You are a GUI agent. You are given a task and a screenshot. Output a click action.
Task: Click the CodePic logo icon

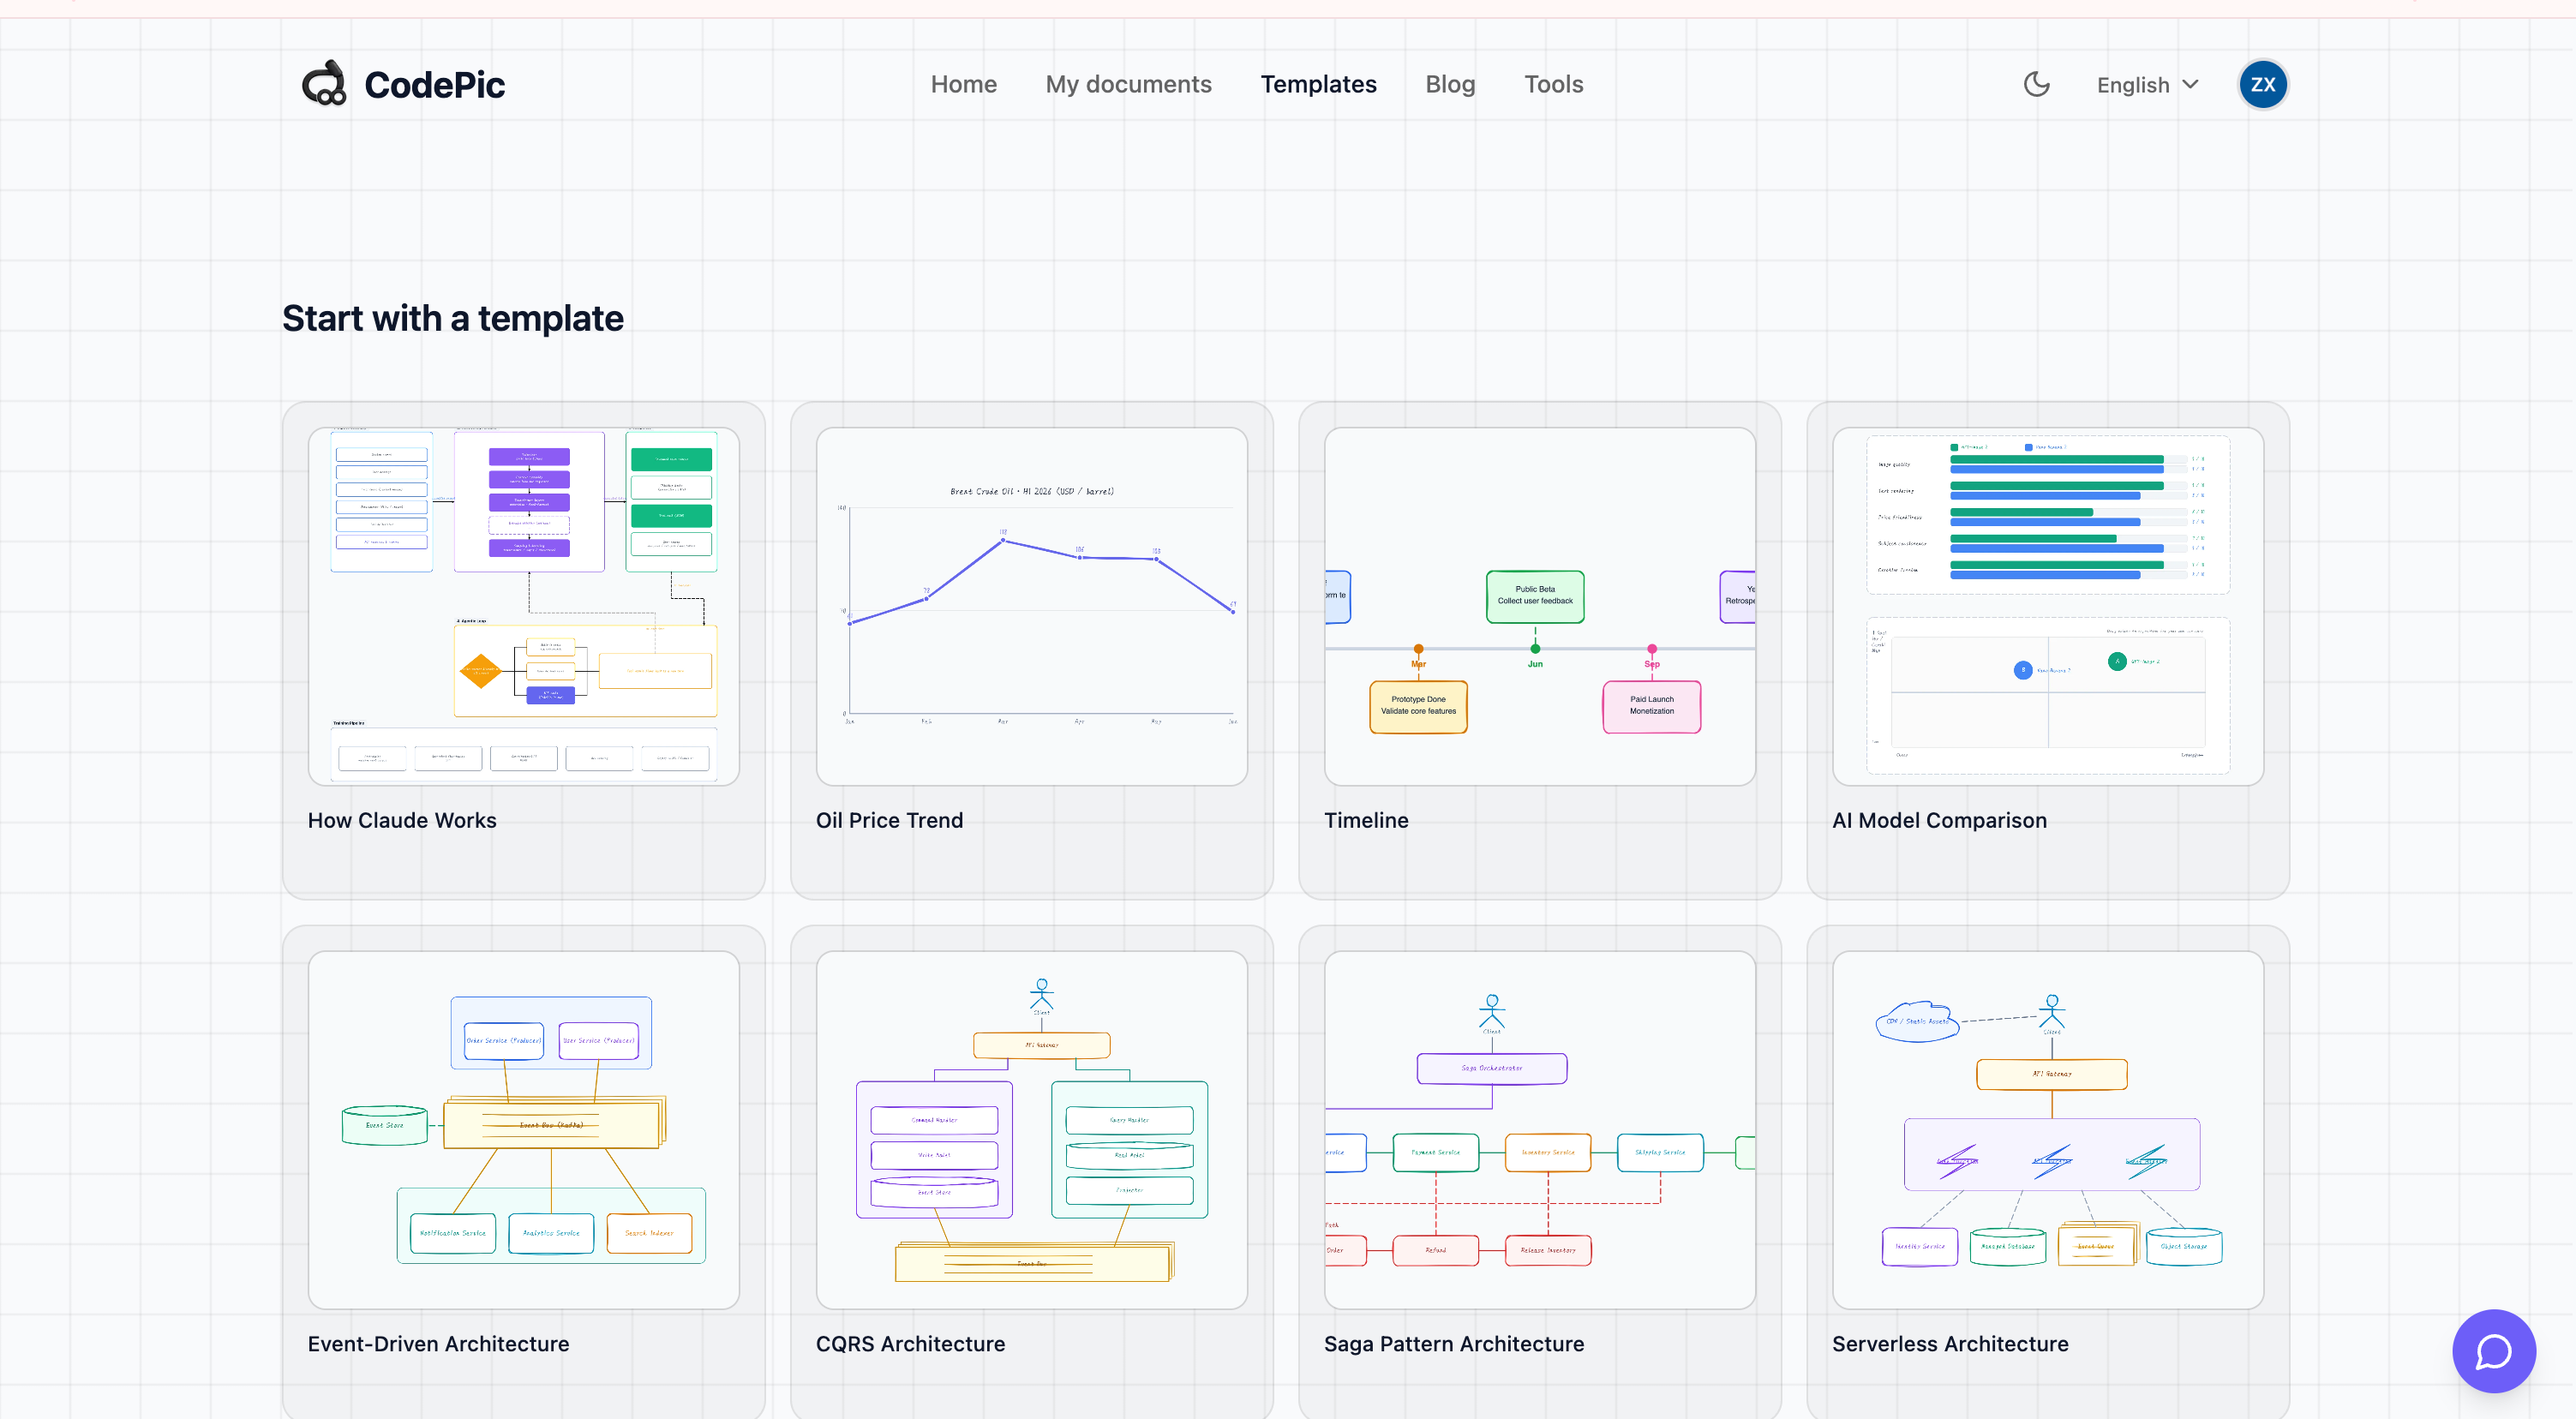click(324, 84)
